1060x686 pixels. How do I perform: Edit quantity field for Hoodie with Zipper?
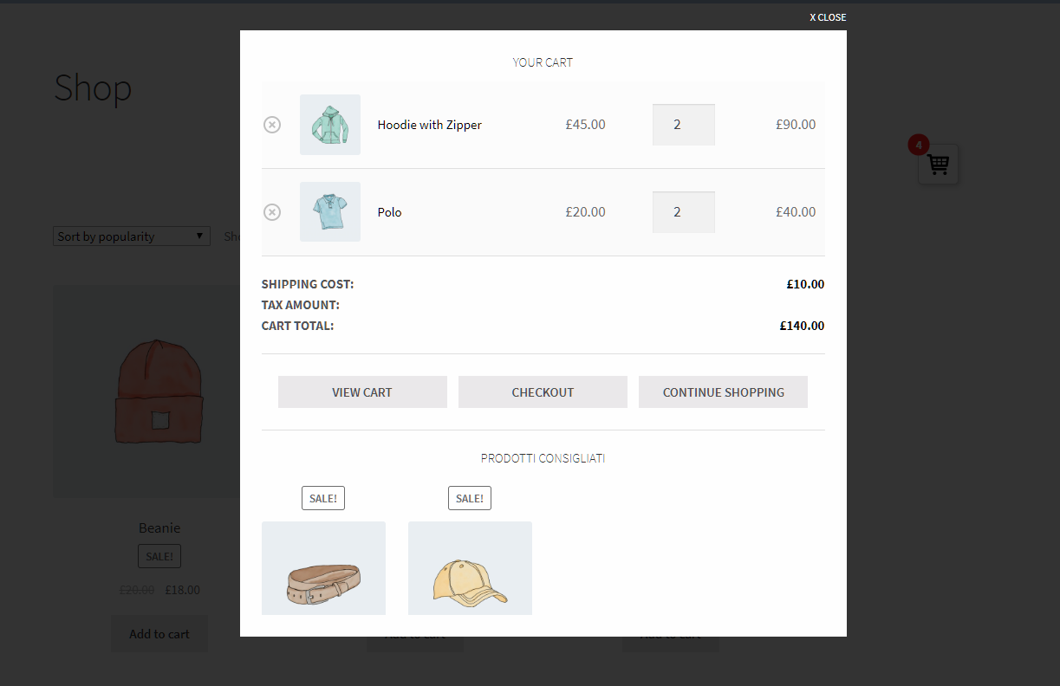tap(683, 125)
